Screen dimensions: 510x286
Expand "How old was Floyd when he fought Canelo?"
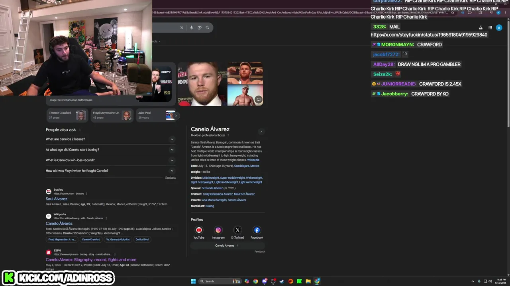tap(110, 171)
